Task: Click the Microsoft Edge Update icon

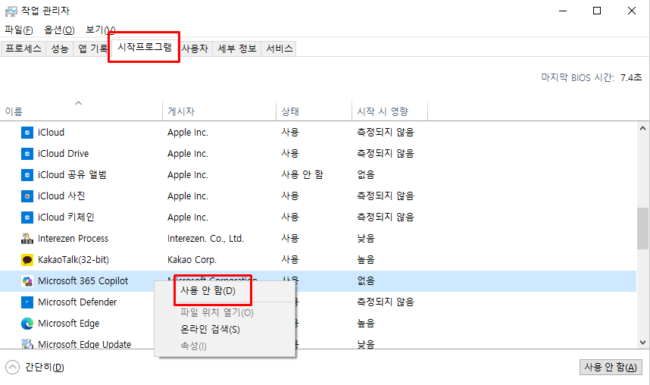Action: [27, 344]
